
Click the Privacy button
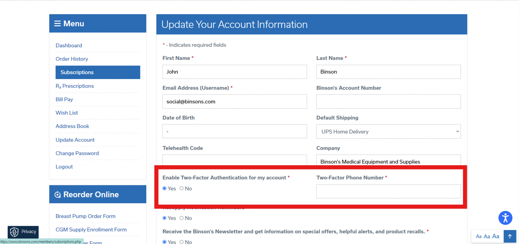[23, 232]
